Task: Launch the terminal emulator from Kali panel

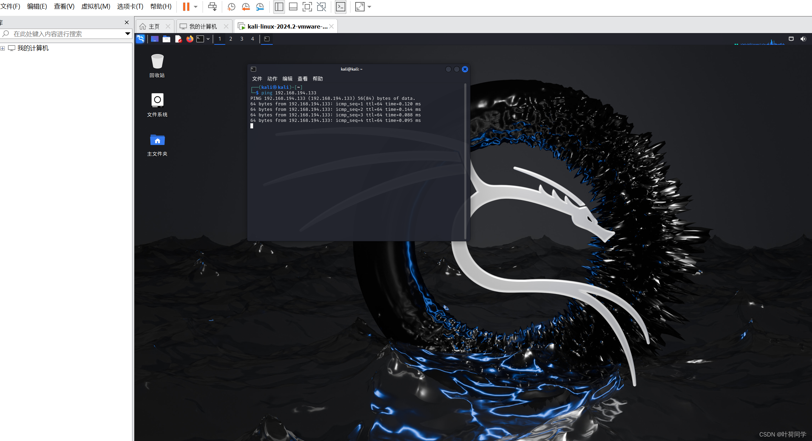Action: 201,39
